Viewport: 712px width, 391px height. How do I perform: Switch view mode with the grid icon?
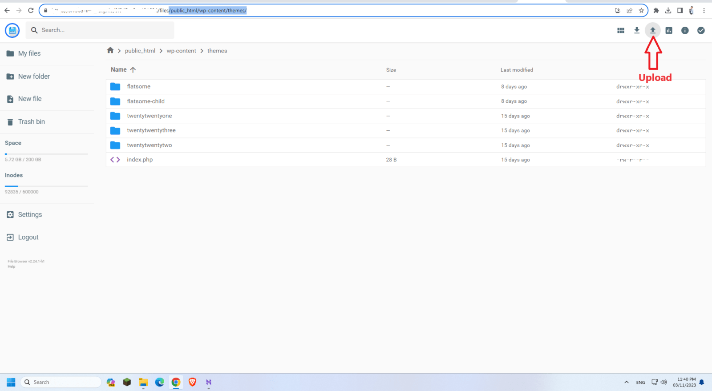coord(620,30)
